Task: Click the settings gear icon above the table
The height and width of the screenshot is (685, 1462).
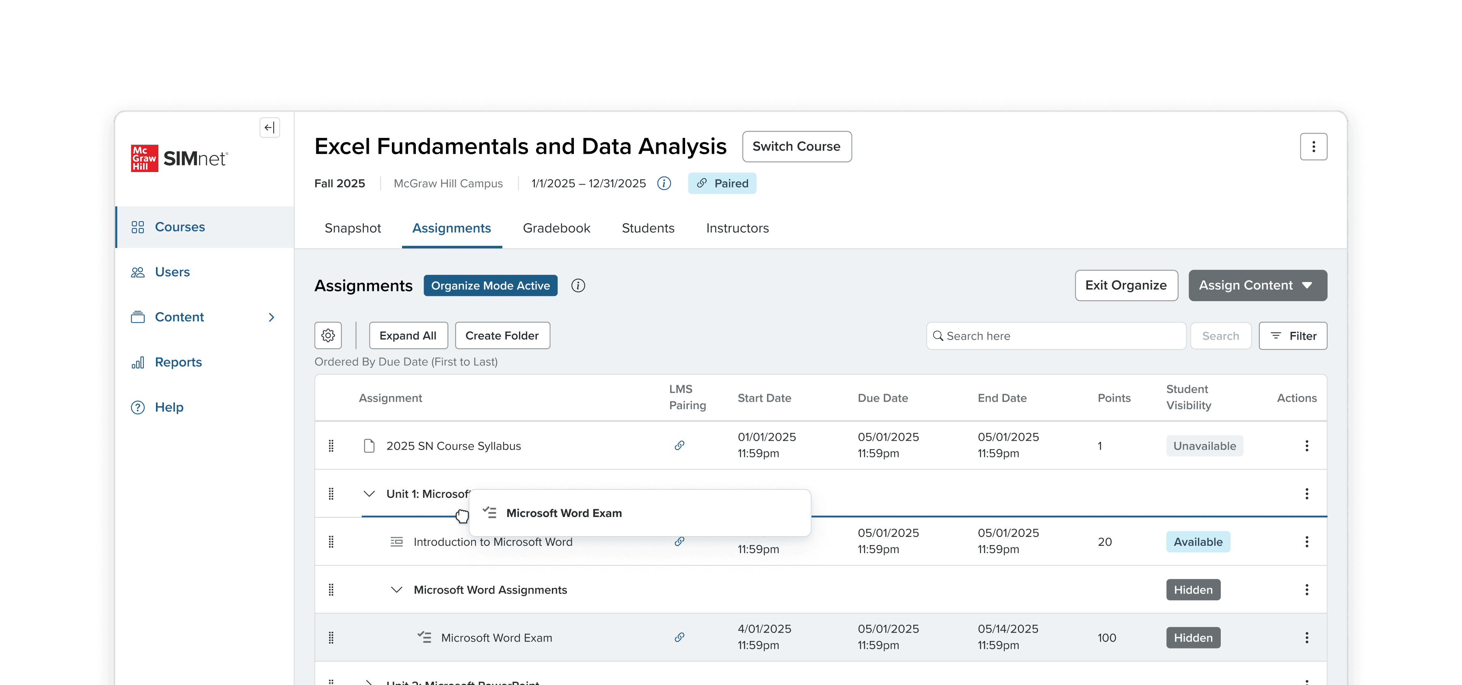Action: click(328, 336)
